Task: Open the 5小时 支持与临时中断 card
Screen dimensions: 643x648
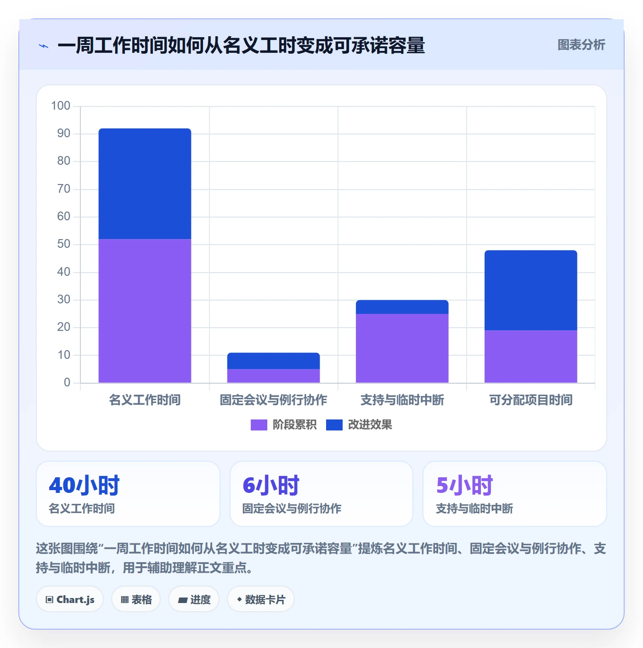Action: pyautogui.click(x=515, y=494)
